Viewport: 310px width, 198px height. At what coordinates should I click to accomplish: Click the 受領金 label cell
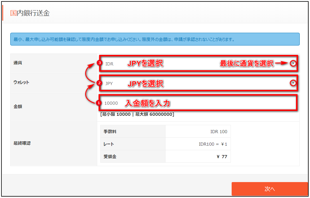[133, 156]
